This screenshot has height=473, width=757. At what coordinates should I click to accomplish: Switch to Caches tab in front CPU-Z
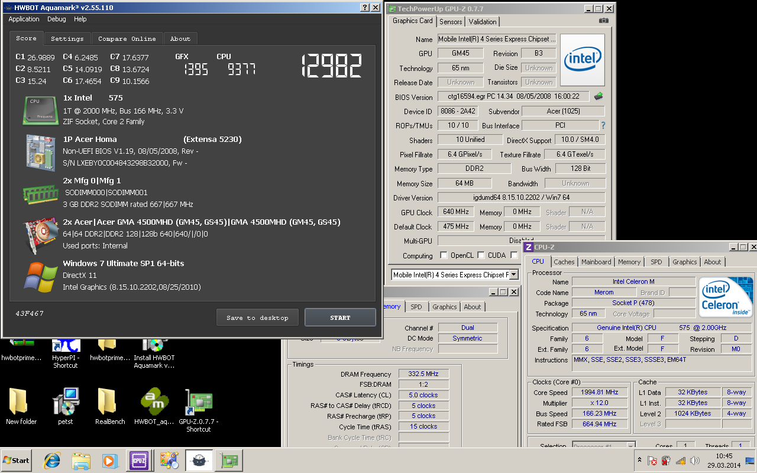pyautogui.click(x=564, y=262)
